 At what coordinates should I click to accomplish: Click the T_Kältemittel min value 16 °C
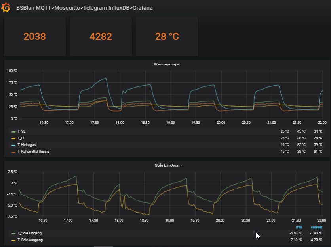pyautogui.click(x=285, y=152)
